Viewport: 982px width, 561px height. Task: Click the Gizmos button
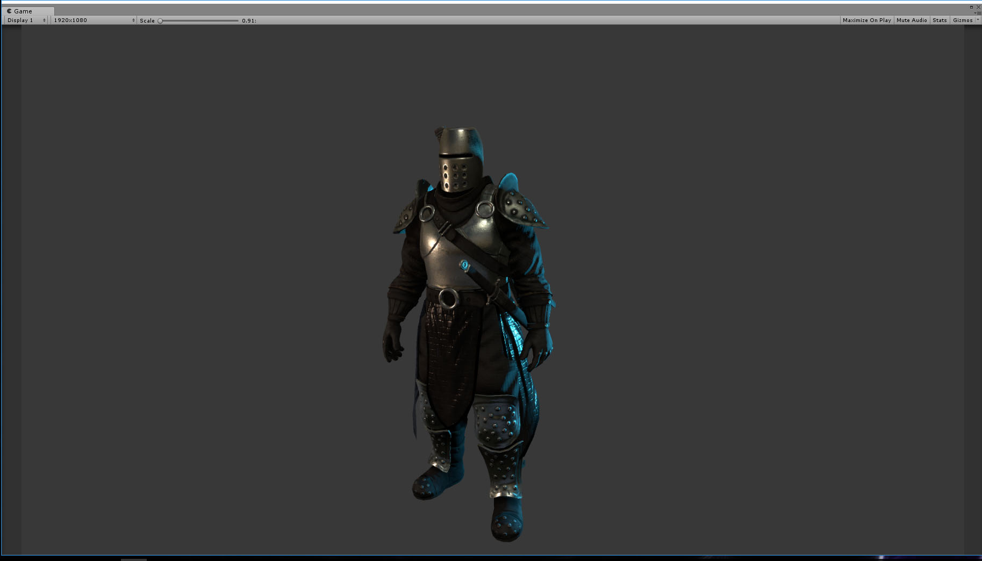point(963,20)
